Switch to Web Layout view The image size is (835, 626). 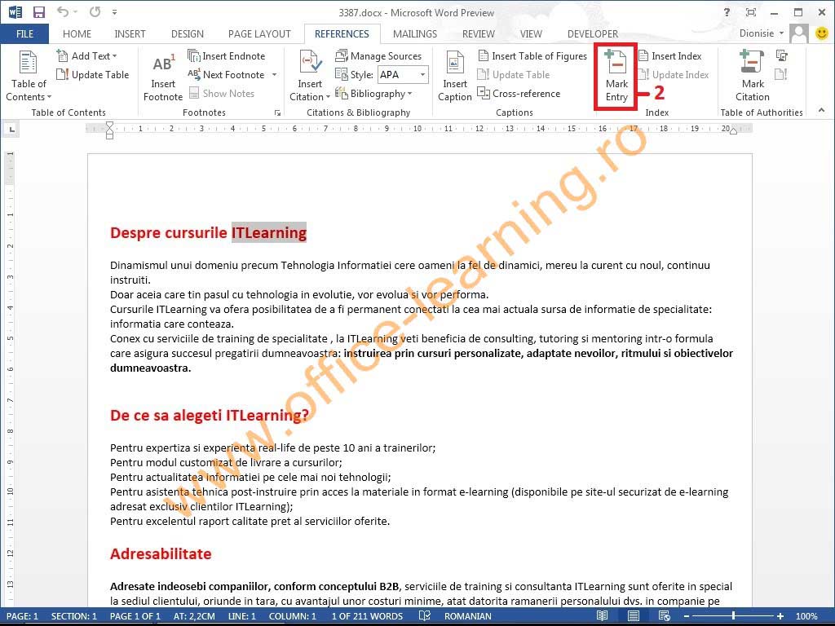(x=664, y=616)
